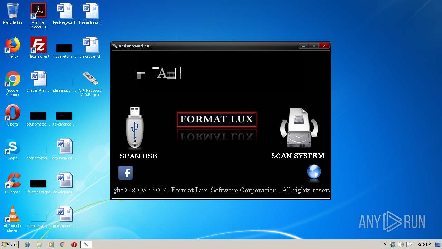The width and height of the screenshot is (442, 249).
Task: Select the CCleaner desktop shortcut
Action: (12, 183)
